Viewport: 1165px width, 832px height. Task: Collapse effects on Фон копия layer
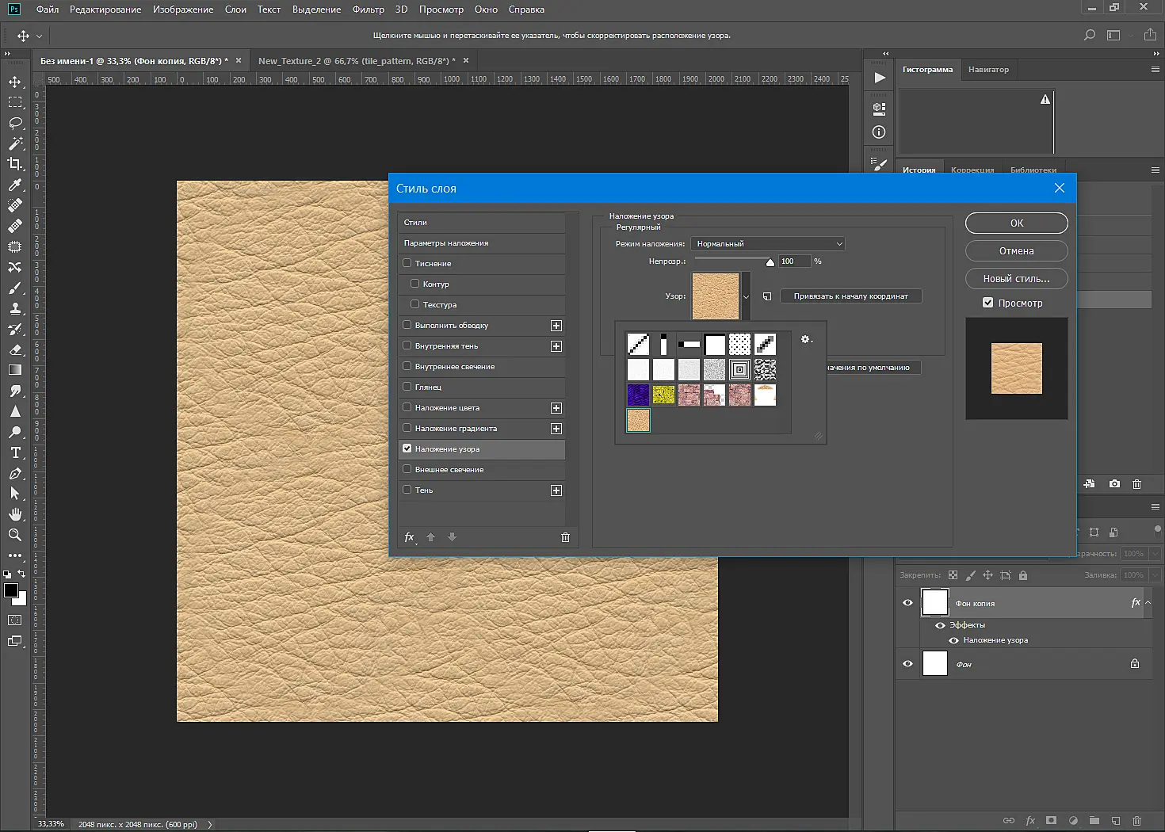pyautogui.click(x=1148, y=603)
